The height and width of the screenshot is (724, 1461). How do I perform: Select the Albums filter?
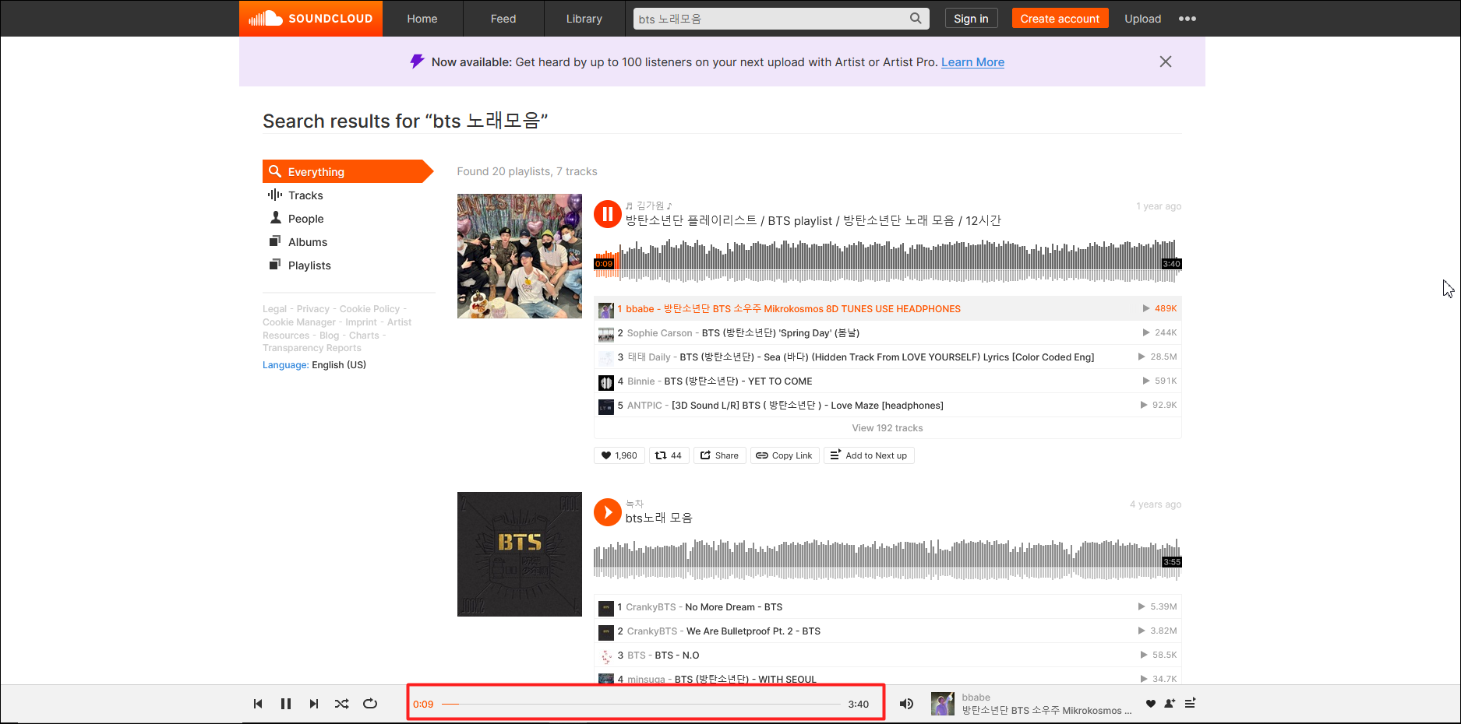308,242
